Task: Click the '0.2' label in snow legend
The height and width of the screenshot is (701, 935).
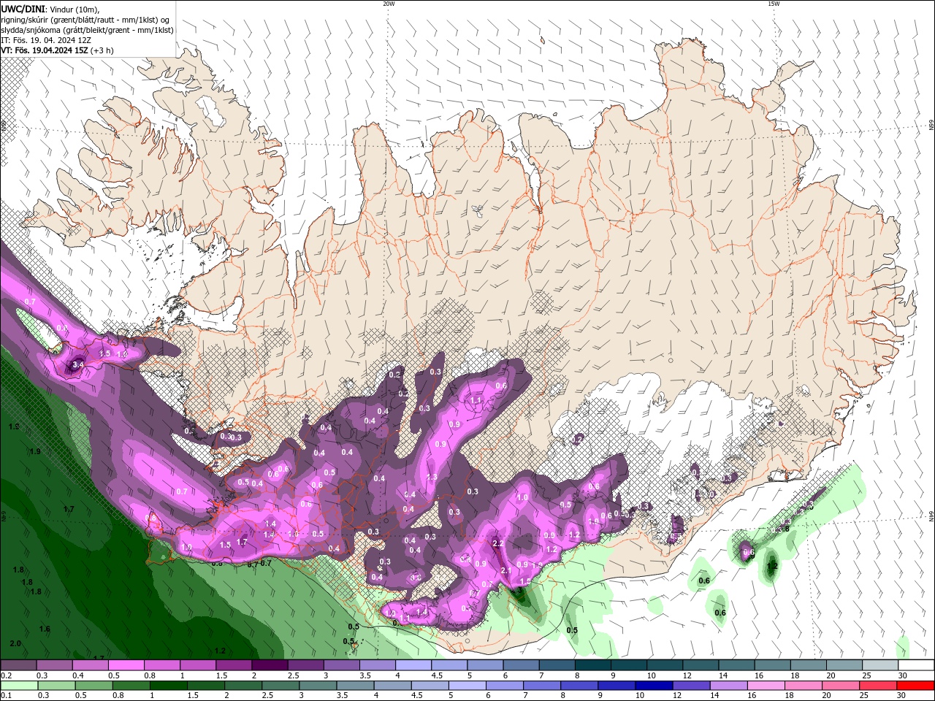Action: tap(7, 675)
